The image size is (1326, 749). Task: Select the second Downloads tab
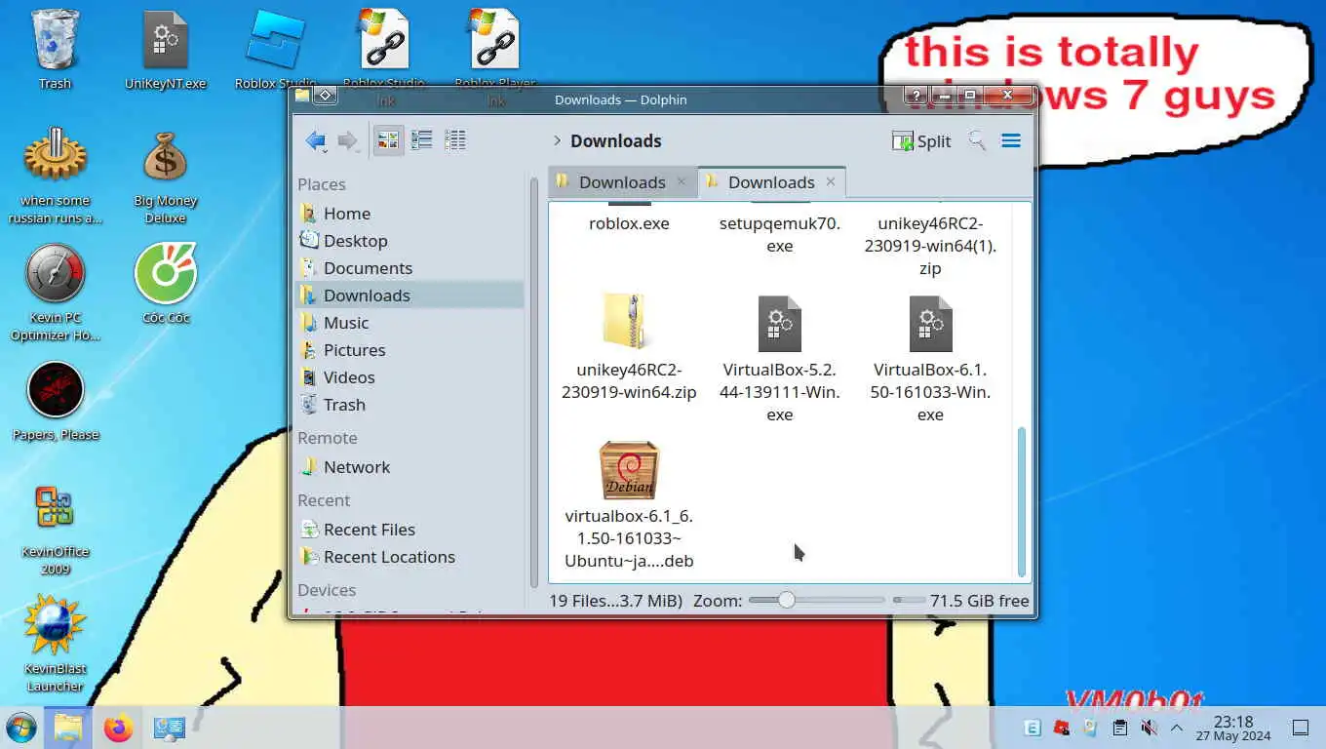click(771, 182)
